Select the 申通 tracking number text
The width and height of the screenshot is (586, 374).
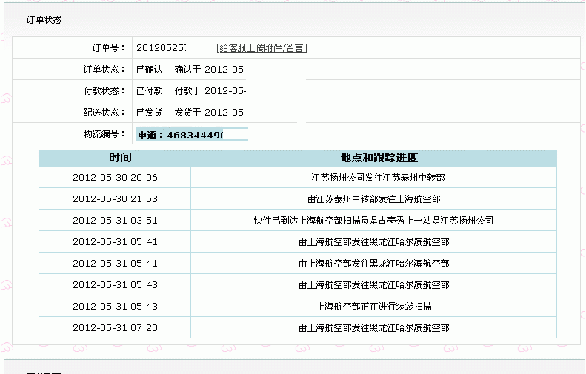coord(181,136)
